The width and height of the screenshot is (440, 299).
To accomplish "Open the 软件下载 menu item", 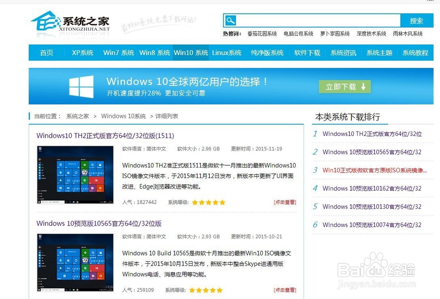I will [x=307, y=52].
